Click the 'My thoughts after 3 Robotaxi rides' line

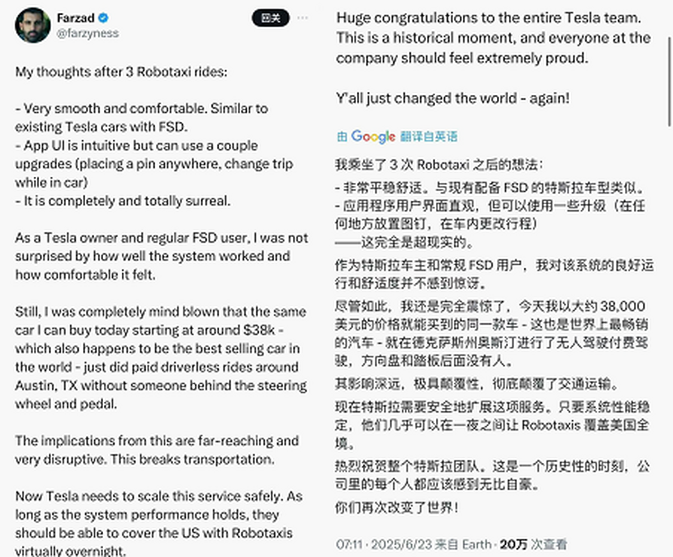tap(121, 72)
